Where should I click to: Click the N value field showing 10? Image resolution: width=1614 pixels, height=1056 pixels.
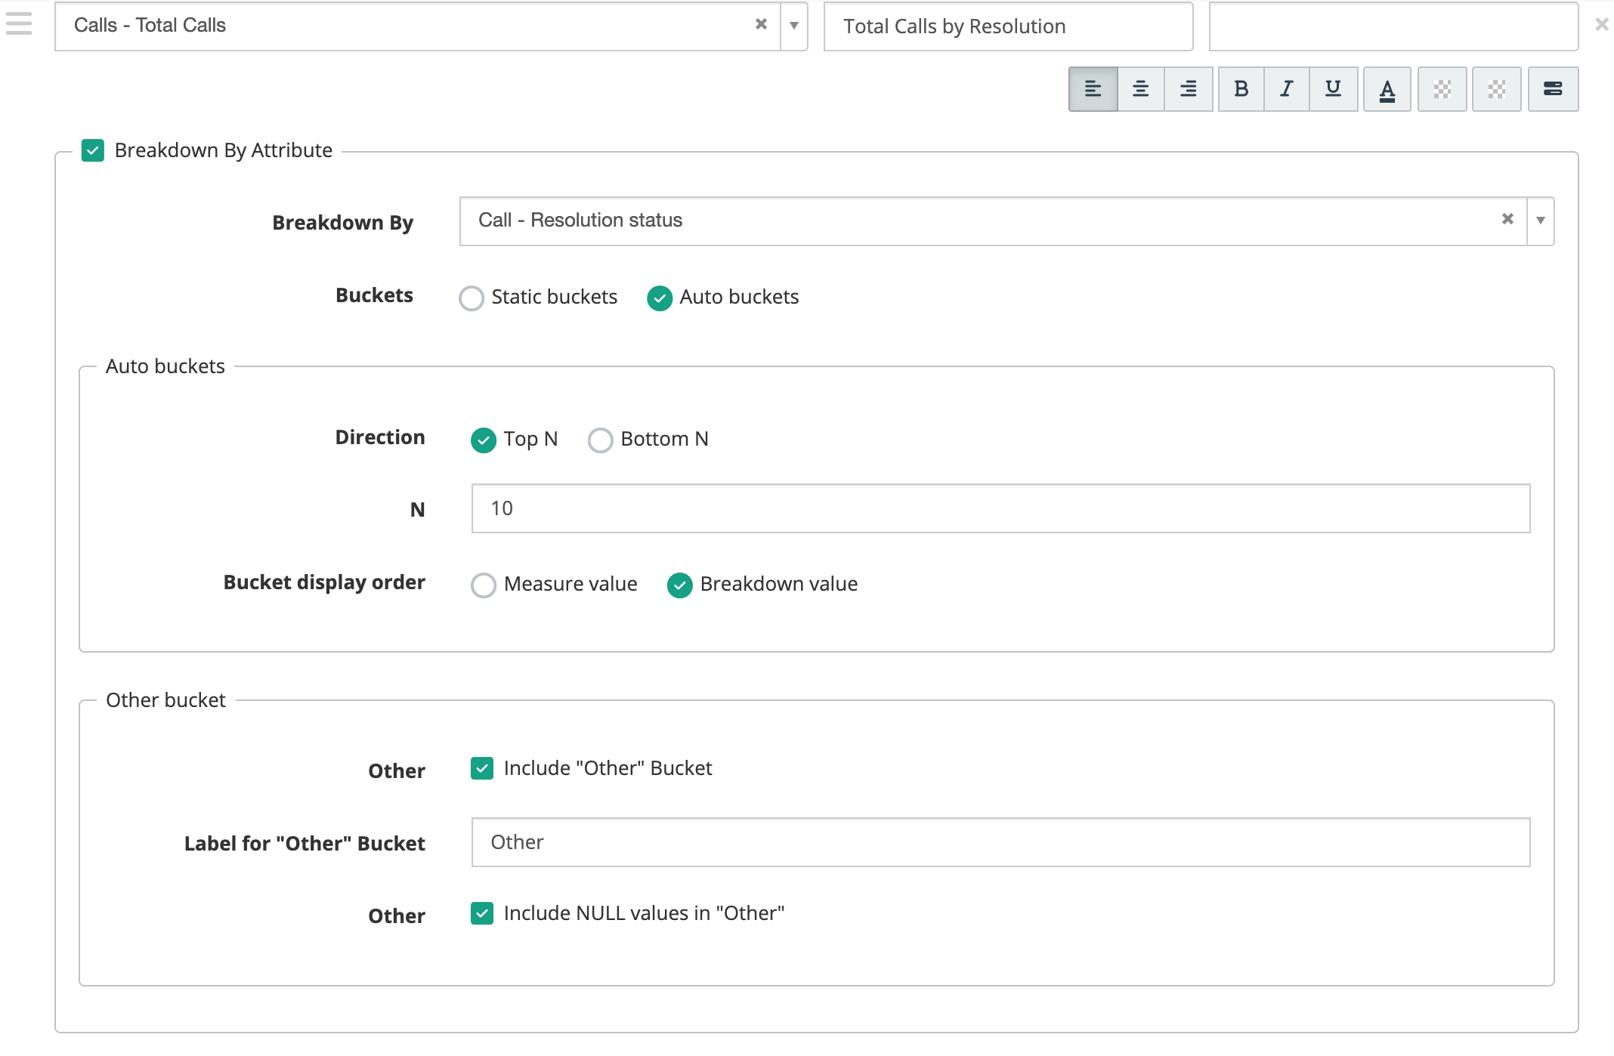(1001, 508)
